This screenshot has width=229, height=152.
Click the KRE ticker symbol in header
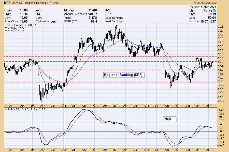[x=7, y=3]
